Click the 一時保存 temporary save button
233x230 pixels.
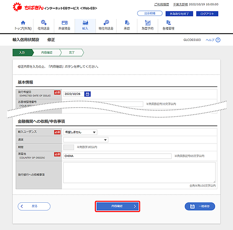[x=200, y=206]
